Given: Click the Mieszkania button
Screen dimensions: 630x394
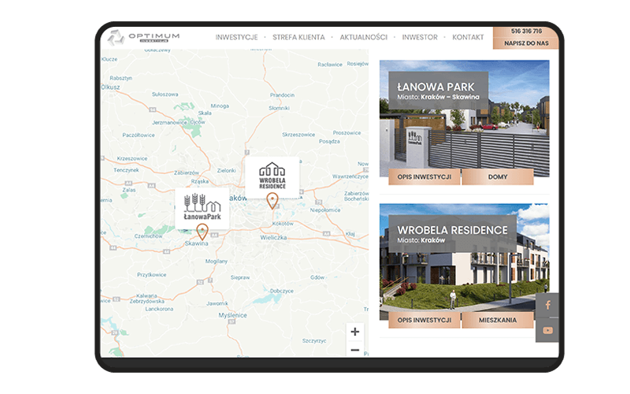Looking at the screenshot, I should [x=498, y=320].
